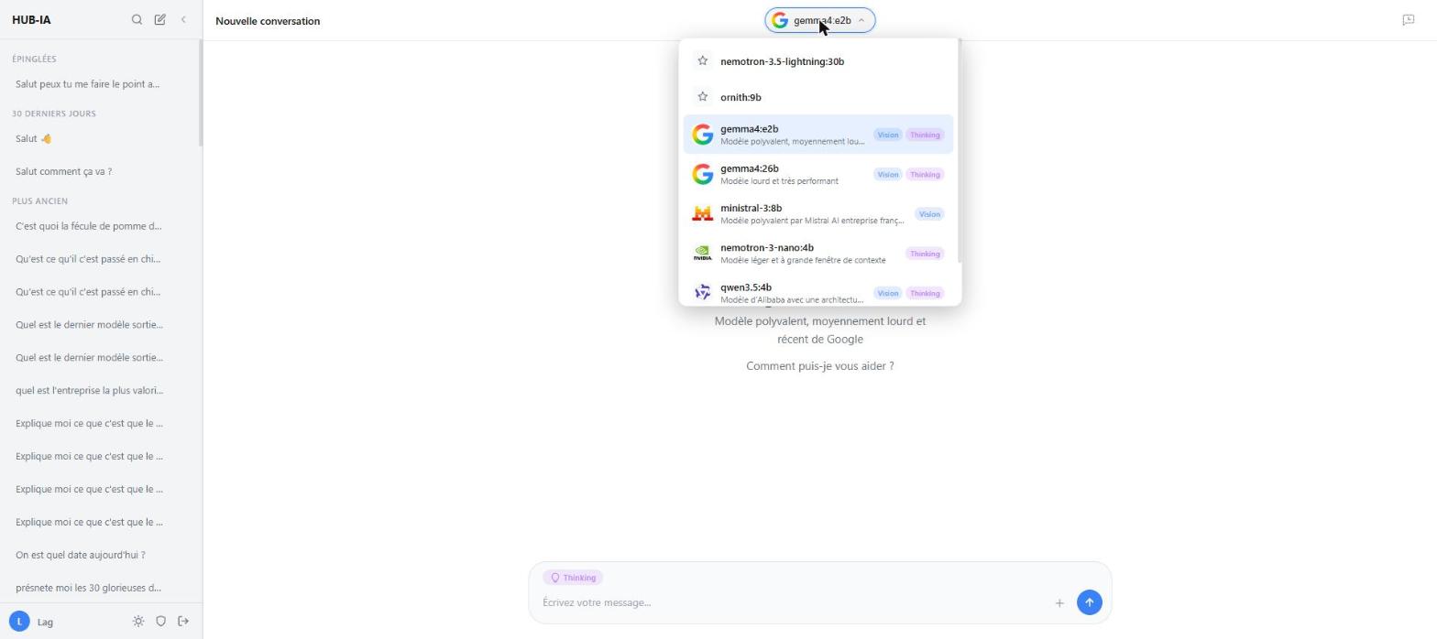Add attachment with the plus icon
The width and height of the screenshot is (1437, 639).
(1059, 602)
